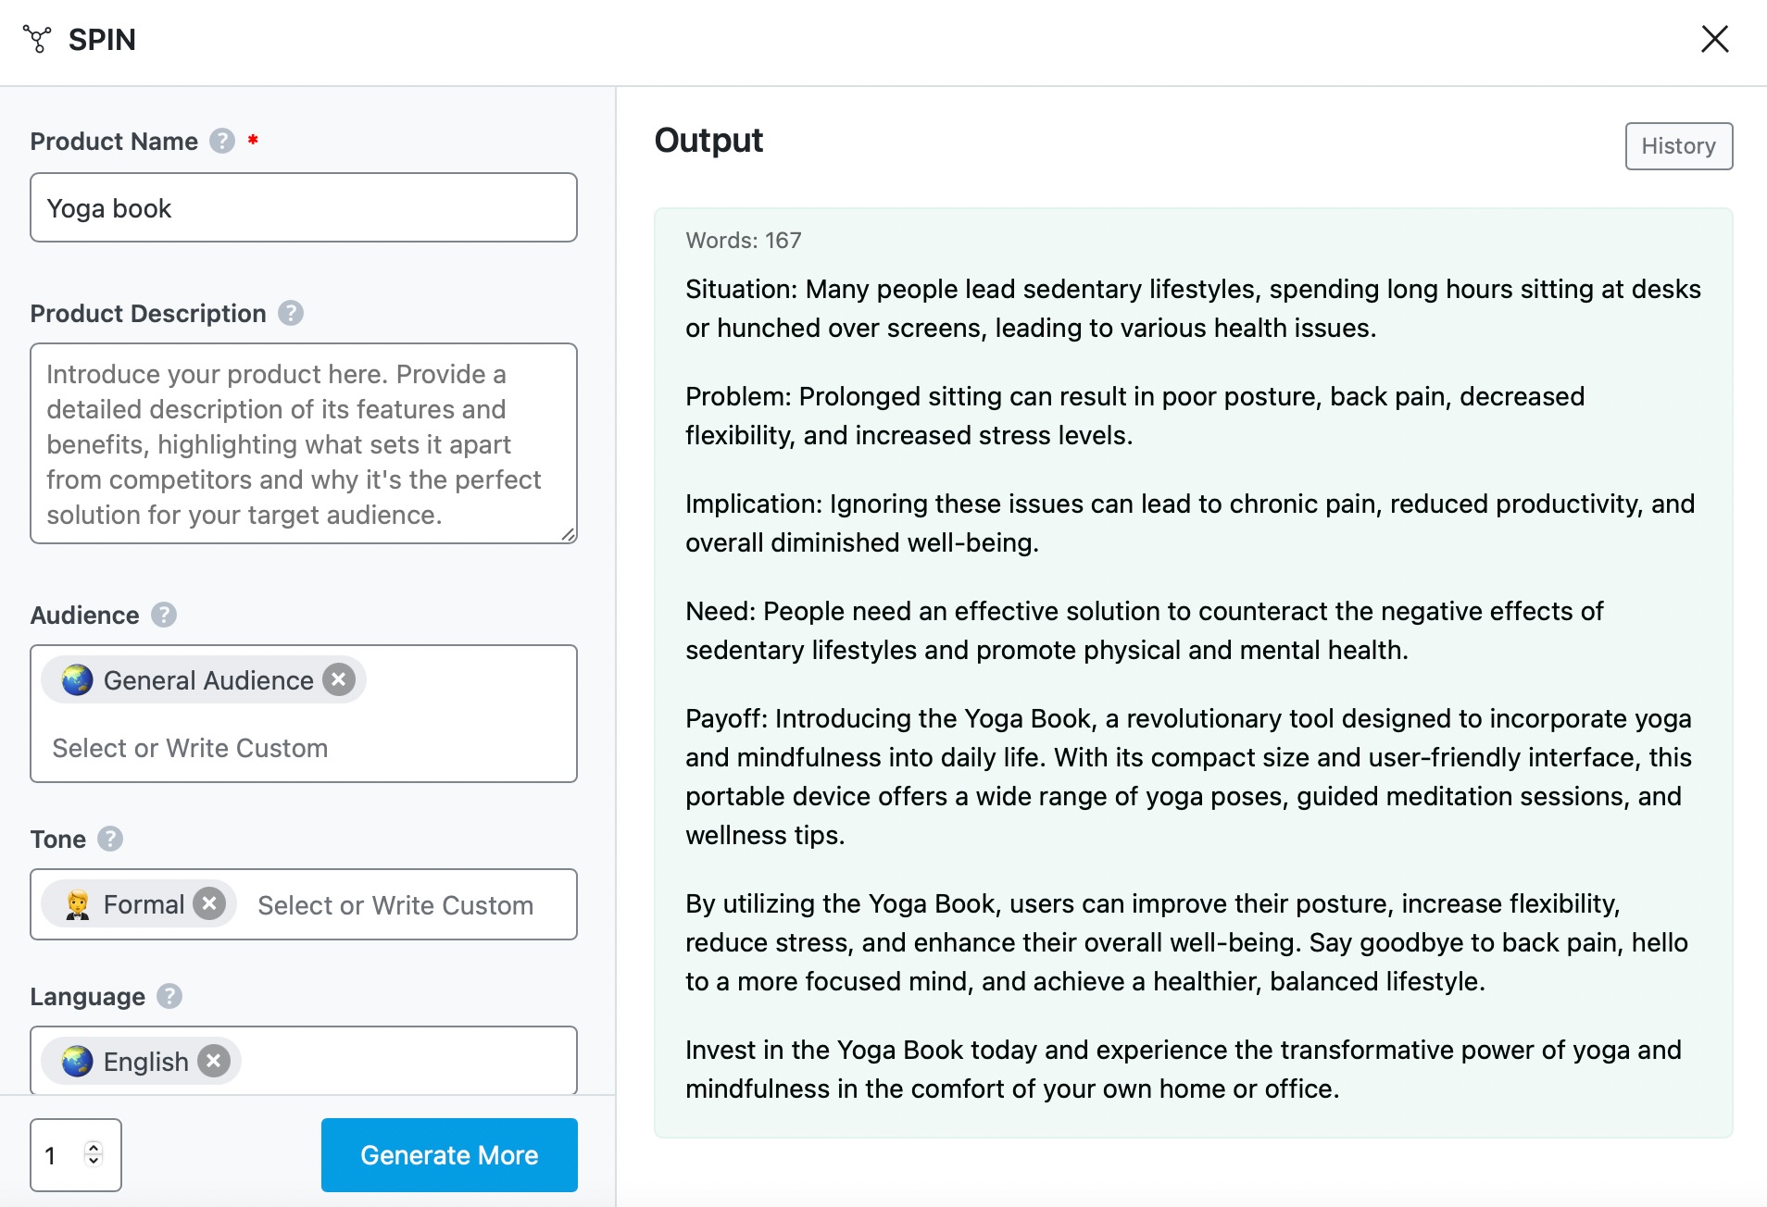Click the generated output text block
This screenshot has height=1207, width=1767.
click(x=1193, y=673)
